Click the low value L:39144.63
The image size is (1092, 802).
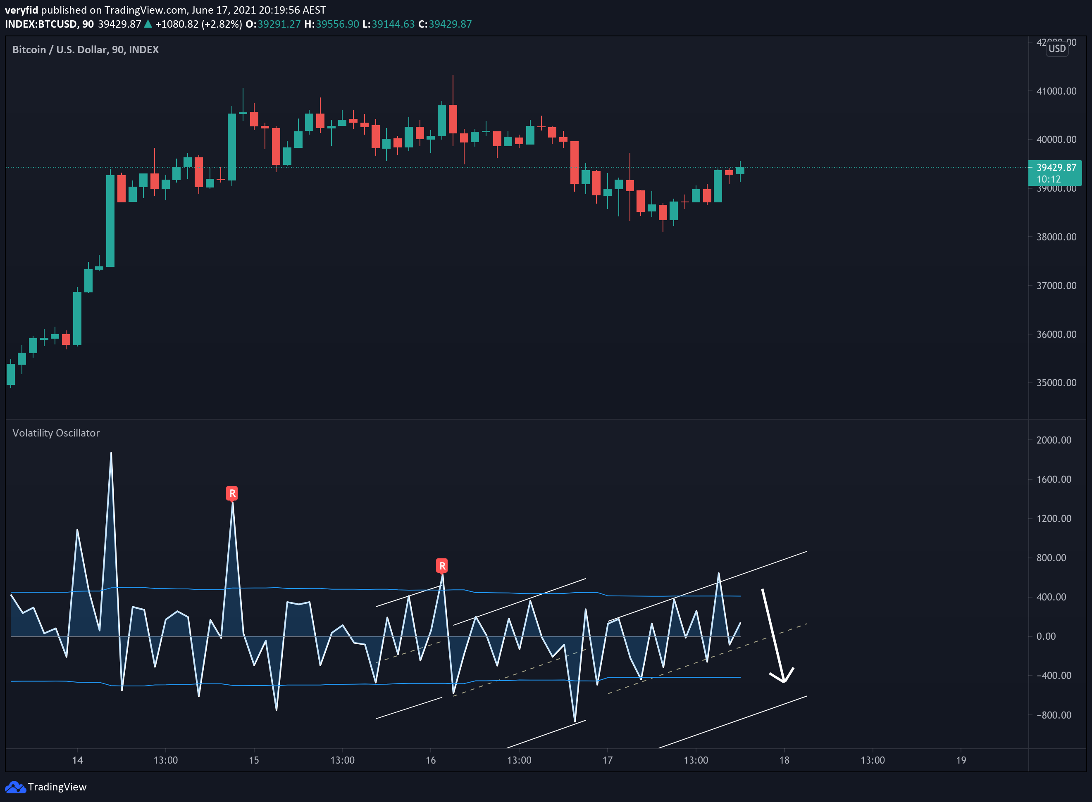click(389, 24)
